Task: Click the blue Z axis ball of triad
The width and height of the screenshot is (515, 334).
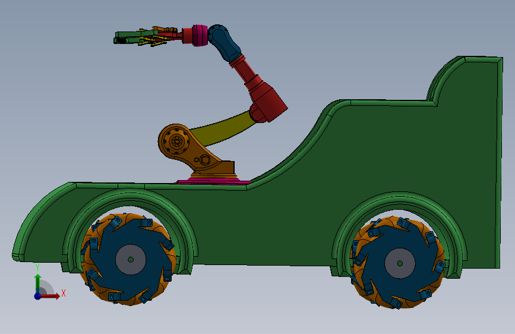Action: [x=38, y=296]
